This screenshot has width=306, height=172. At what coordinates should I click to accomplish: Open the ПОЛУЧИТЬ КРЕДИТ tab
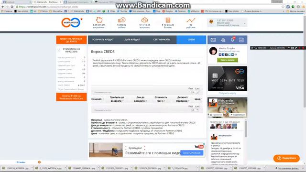[x=103, y=40]
